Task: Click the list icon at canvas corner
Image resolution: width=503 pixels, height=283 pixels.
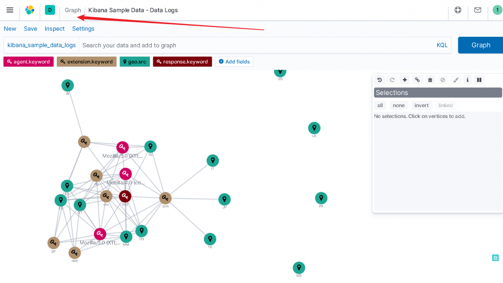Action: (495, 257)
